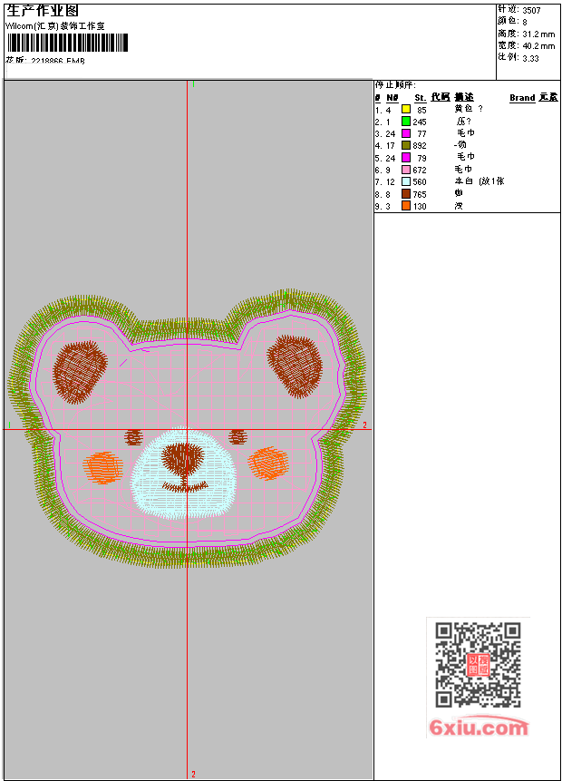Viewport: 562px width, 781px height.
Task: Choose the orange swatch with 130 stitches
Action: pyautogui.click(x=406, y=206)
